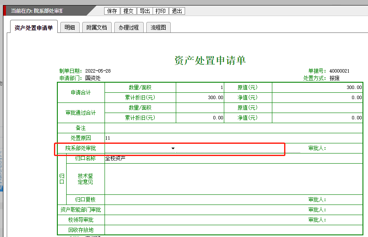Image resolution: width=368 pixels, height=237 pixels.
Task: View the 办理过程 tab
Action: pyautogui.click(x=129, y=27)
